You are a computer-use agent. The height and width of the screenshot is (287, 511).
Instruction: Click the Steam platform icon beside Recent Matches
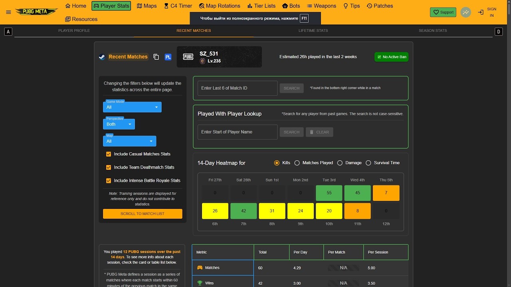point(102,57)
